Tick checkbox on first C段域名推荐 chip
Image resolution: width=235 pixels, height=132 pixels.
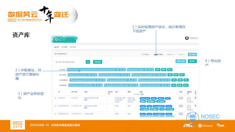(x=71, y=80)
